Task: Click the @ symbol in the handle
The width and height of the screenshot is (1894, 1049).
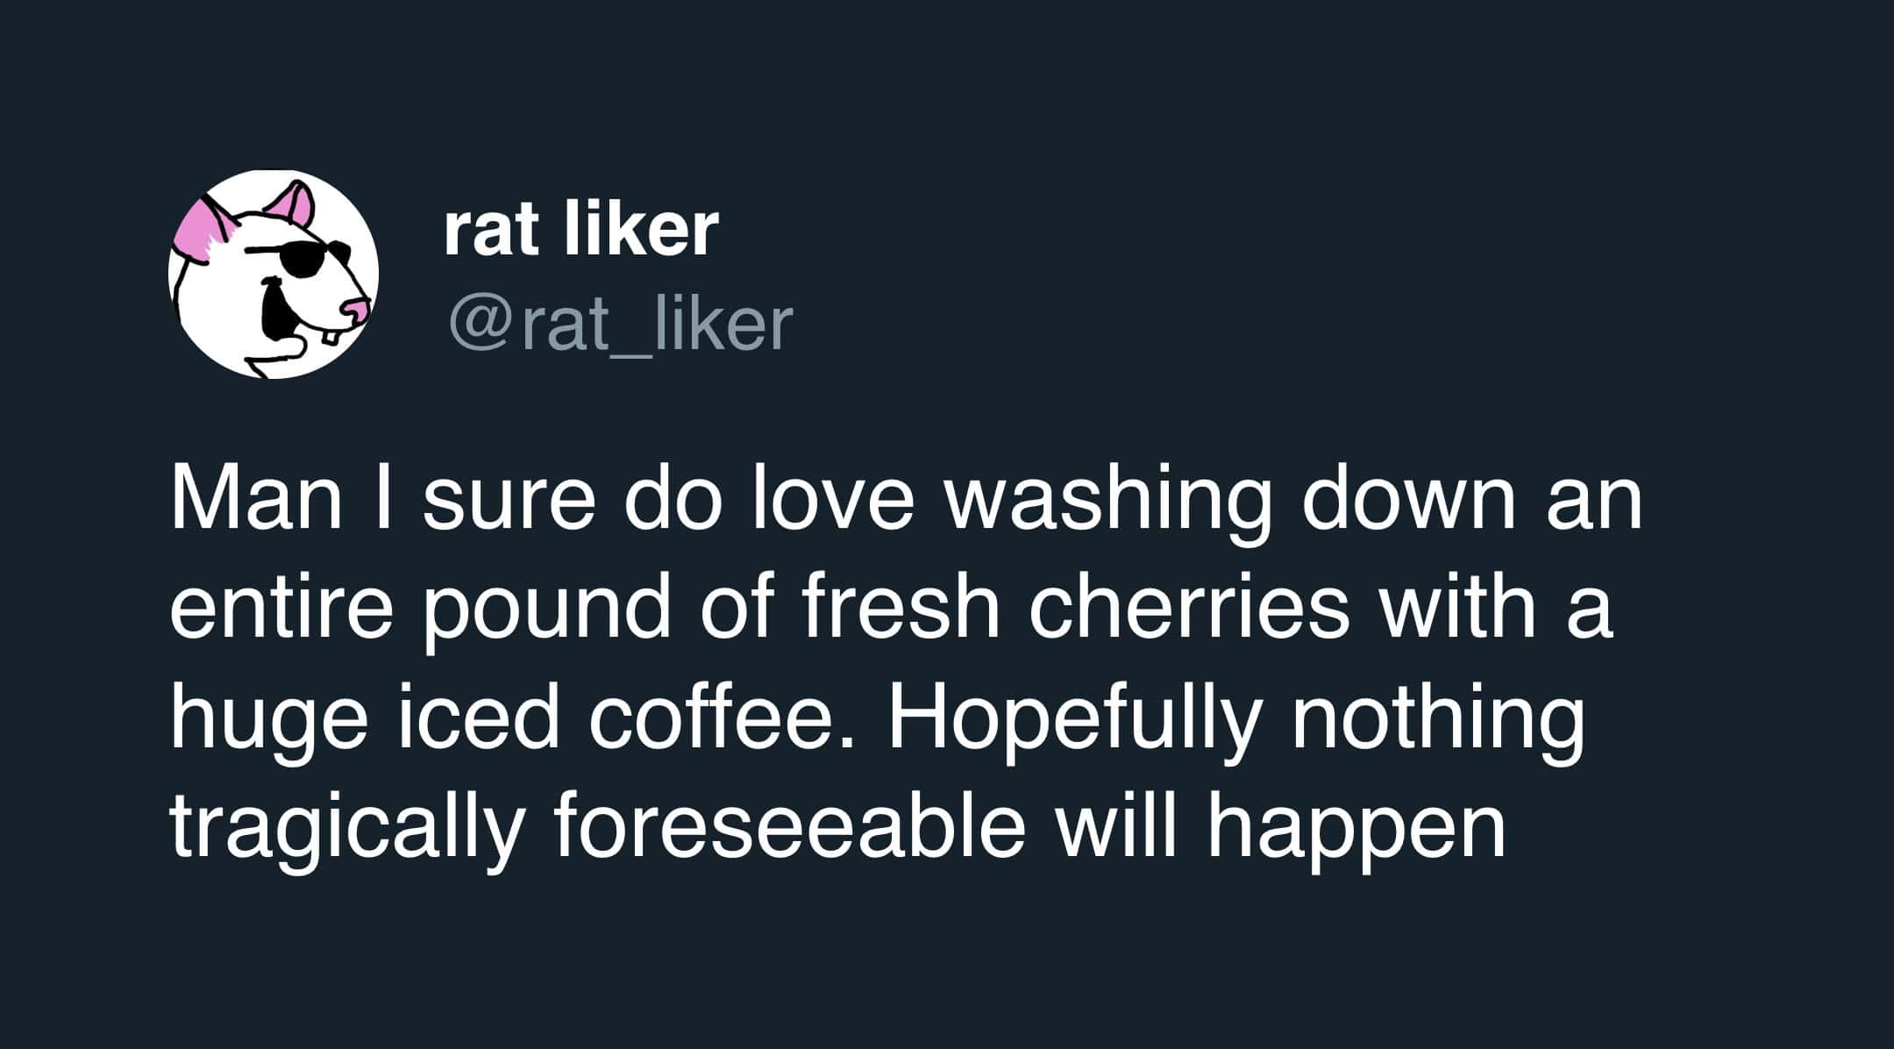Action: pyautogui.click(x=481, y=325)
